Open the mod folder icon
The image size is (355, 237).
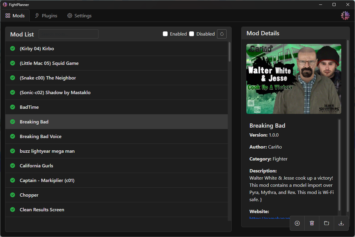coord(327,223)
